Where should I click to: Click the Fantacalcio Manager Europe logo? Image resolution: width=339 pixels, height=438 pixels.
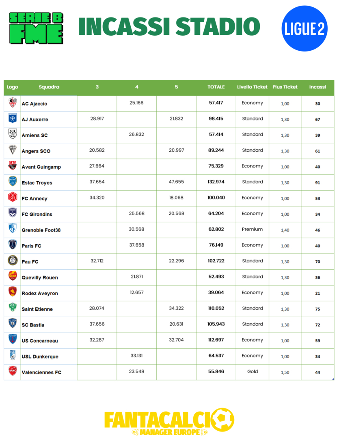(169, 422)
